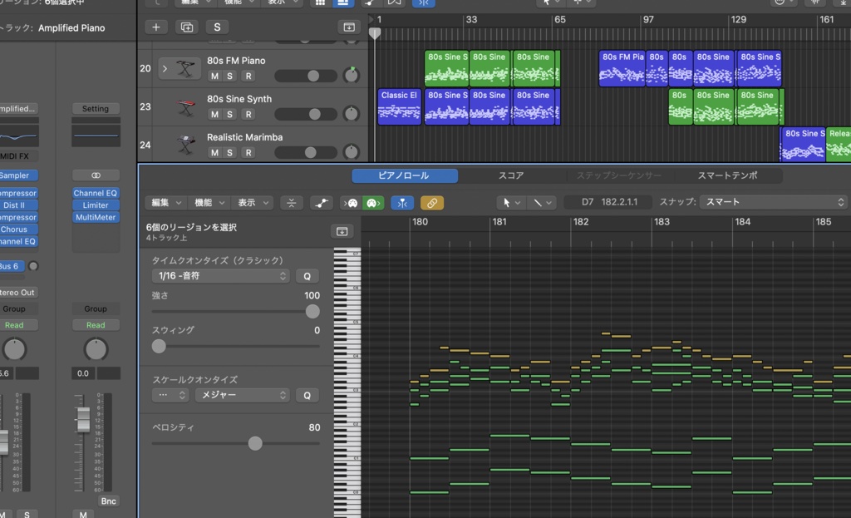
Task: Open the メジャー scale dropdown
Action: (x=242, y=395)
